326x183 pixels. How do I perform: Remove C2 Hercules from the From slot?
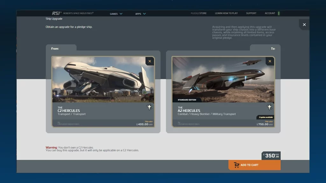(x=150, y=61)
